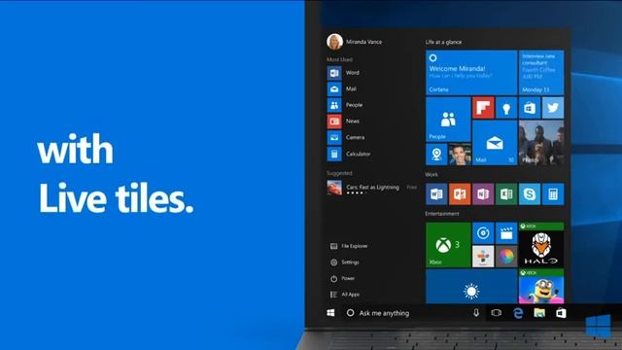
Task: Open the Store icon on the taskbar
Action: pos(561,313)
